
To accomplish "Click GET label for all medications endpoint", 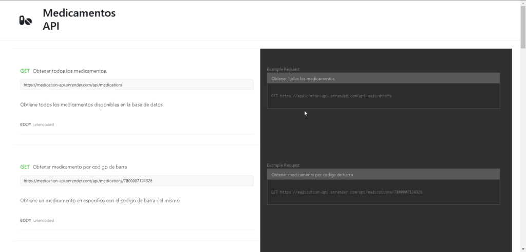I will tap(25, 71).
